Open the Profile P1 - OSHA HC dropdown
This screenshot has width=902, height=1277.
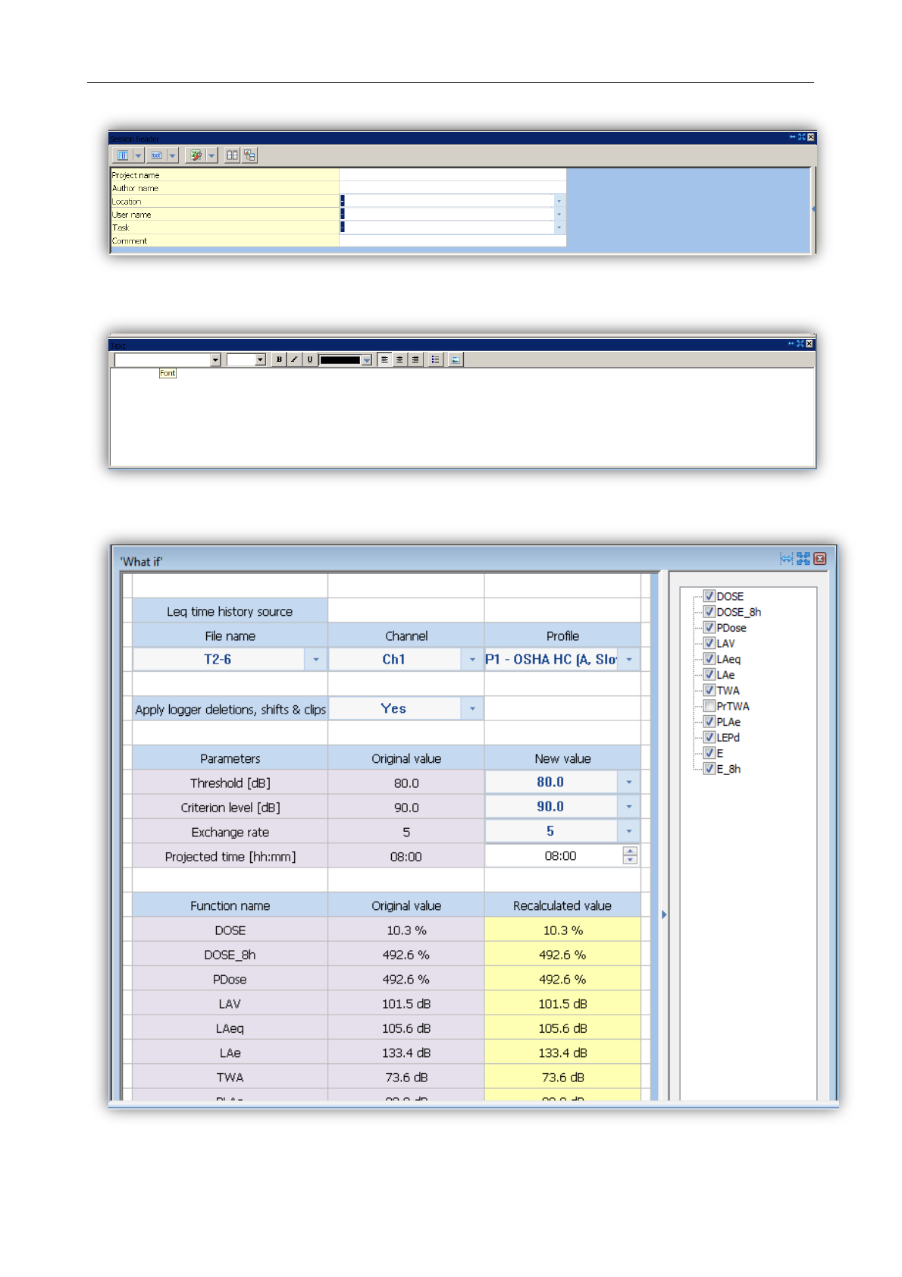pos(629,660)
